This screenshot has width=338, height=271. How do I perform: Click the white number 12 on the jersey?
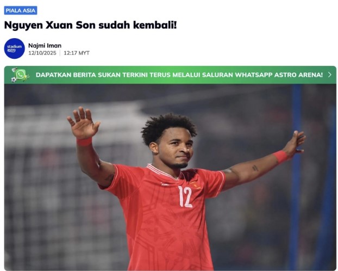click(x=185, y=196)
